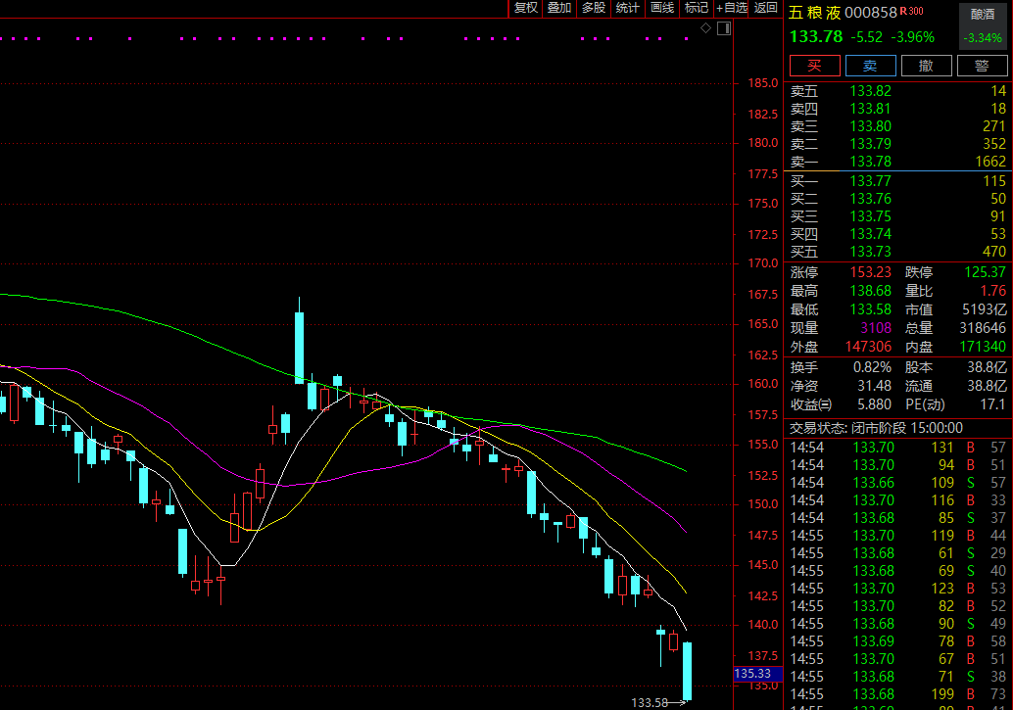Open the 标记 mark menu
Viewport: 1013px width, 710px height.
pyautogui.click(x=697, y=8)
